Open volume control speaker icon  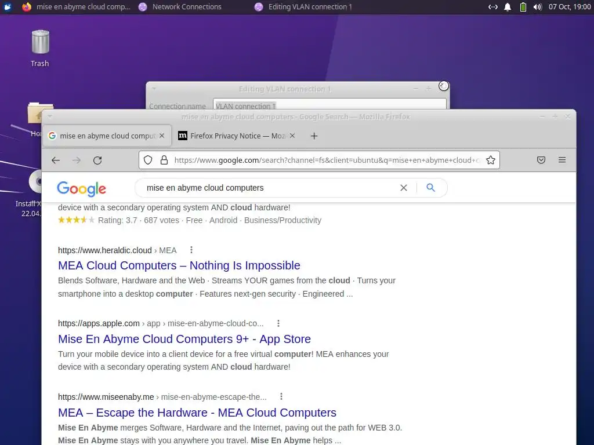(538, 7)
